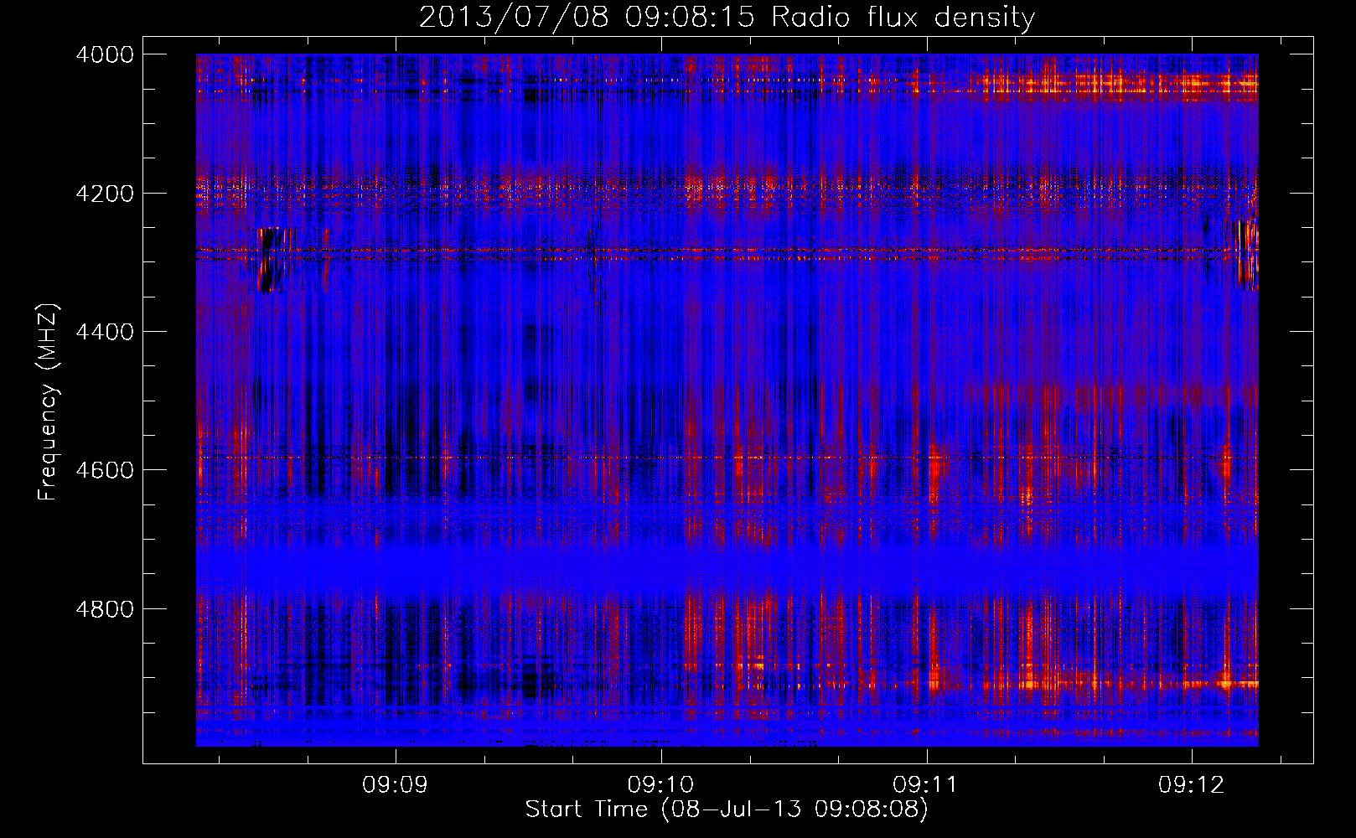The width and height of the screenshot is (1356, 838).
Task: Click the 4600 frequency axis label
Action: tap(105, 470)
